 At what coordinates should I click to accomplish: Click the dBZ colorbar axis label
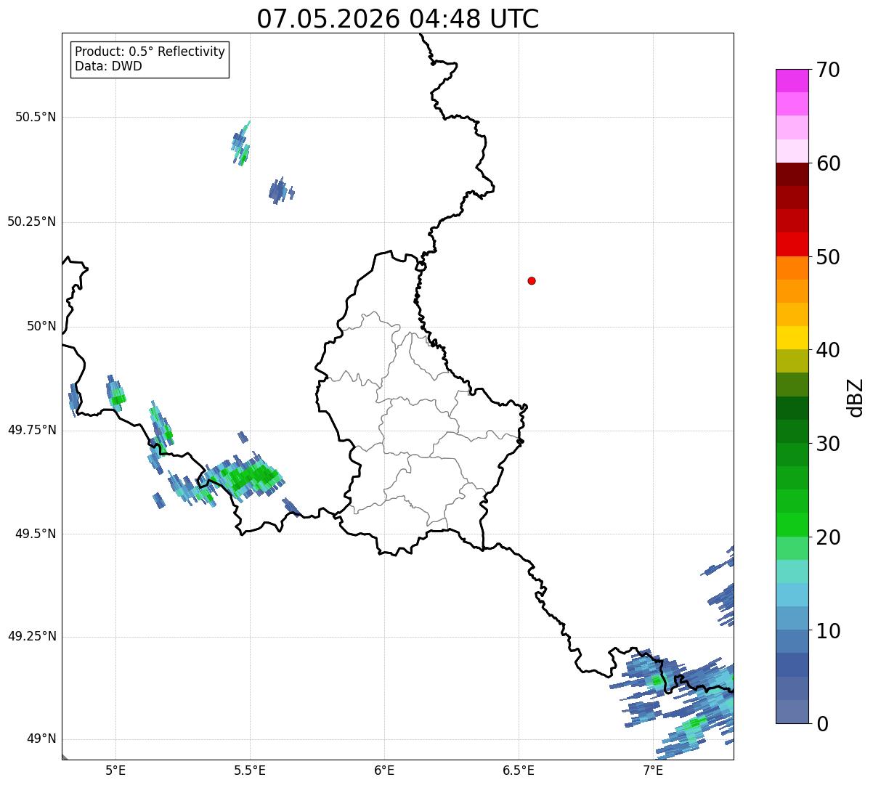(856, 397)
